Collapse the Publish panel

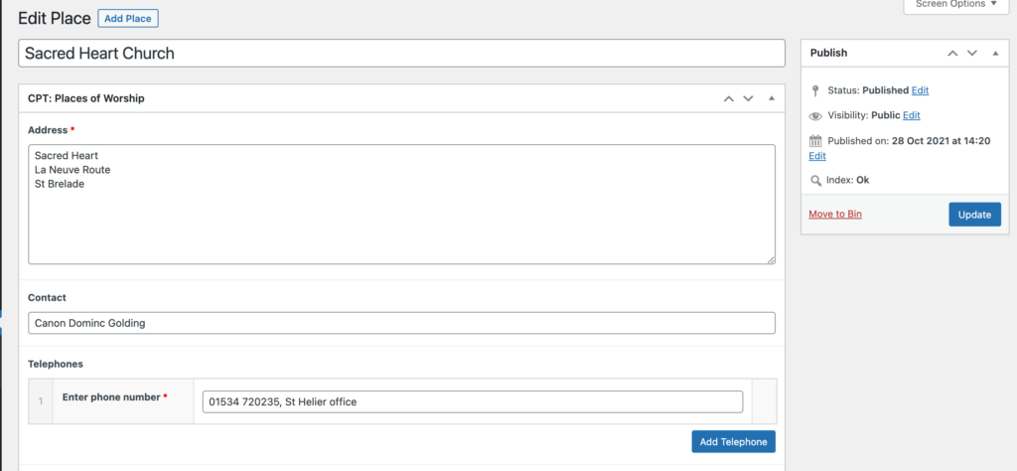[994, 53]
